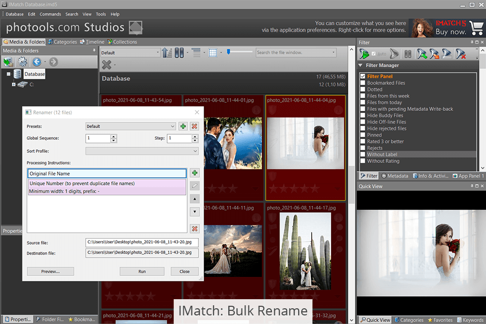The width and height of the screenshot is (486, 324).
Task: Open the Favorites tab at bottom right
Action: 440,320
